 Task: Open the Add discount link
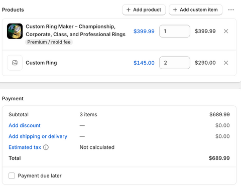[x=25, y=125]
